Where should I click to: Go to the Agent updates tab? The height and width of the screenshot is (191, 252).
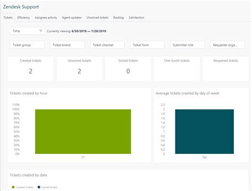click(72, 18)
